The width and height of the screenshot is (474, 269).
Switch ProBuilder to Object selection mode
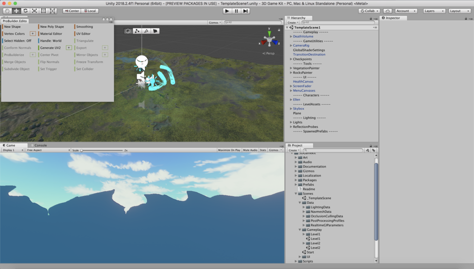pos(128,31)
